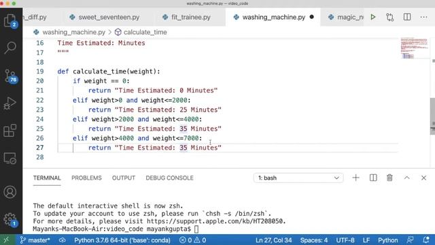This screenshot has height=245, width=435.
Task: Click 'elif weight>4000 and weight<=7000:' line
Action: [x=137, y=138]
